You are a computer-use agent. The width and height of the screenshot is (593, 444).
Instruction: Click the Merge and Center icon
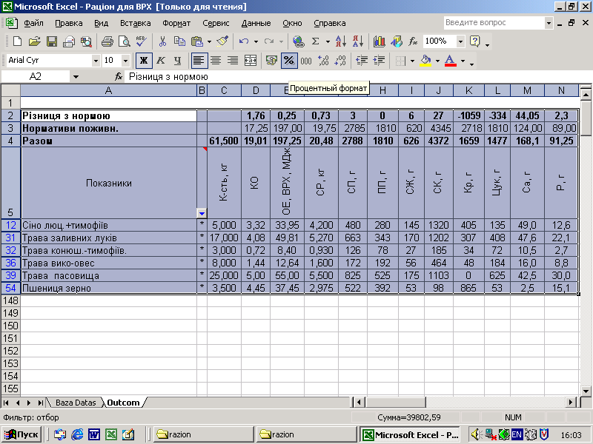251,60
